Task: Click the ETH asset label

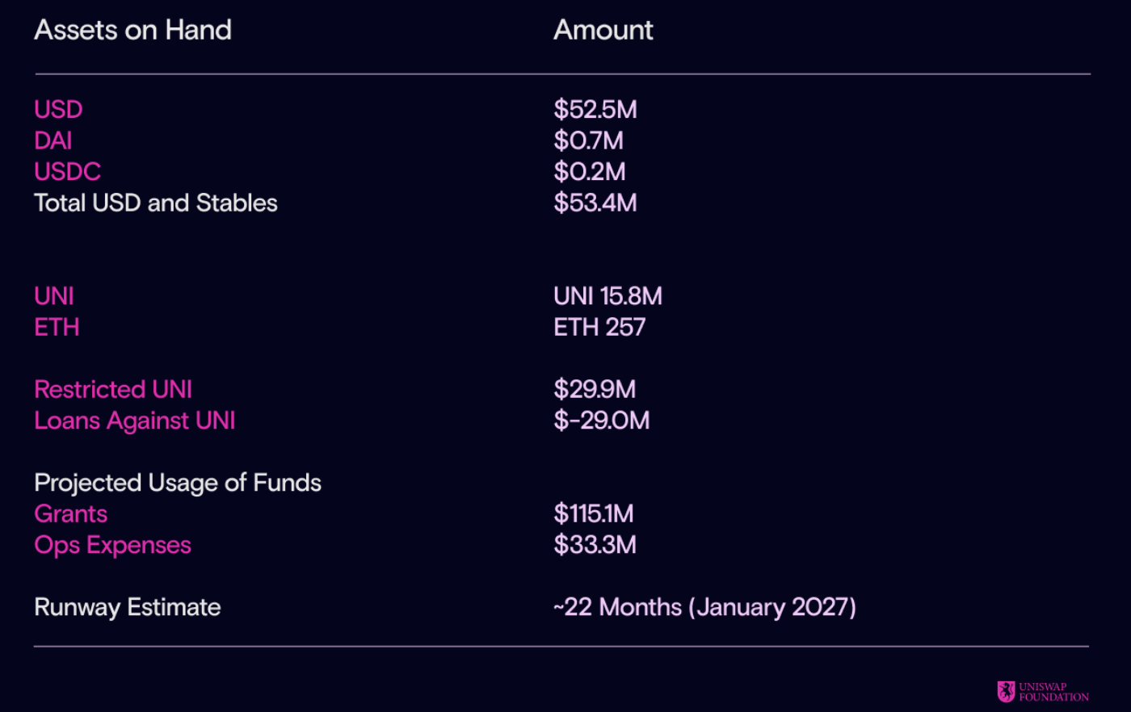Action: tap(57, 327)
